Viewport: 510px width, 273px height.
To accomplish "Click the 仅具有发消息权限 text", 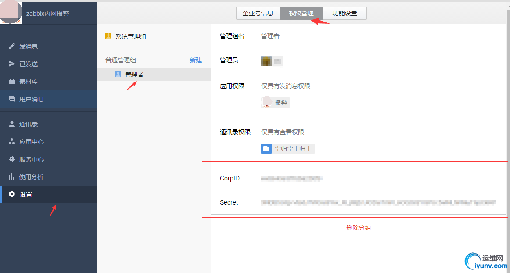I will pos(286,86).
